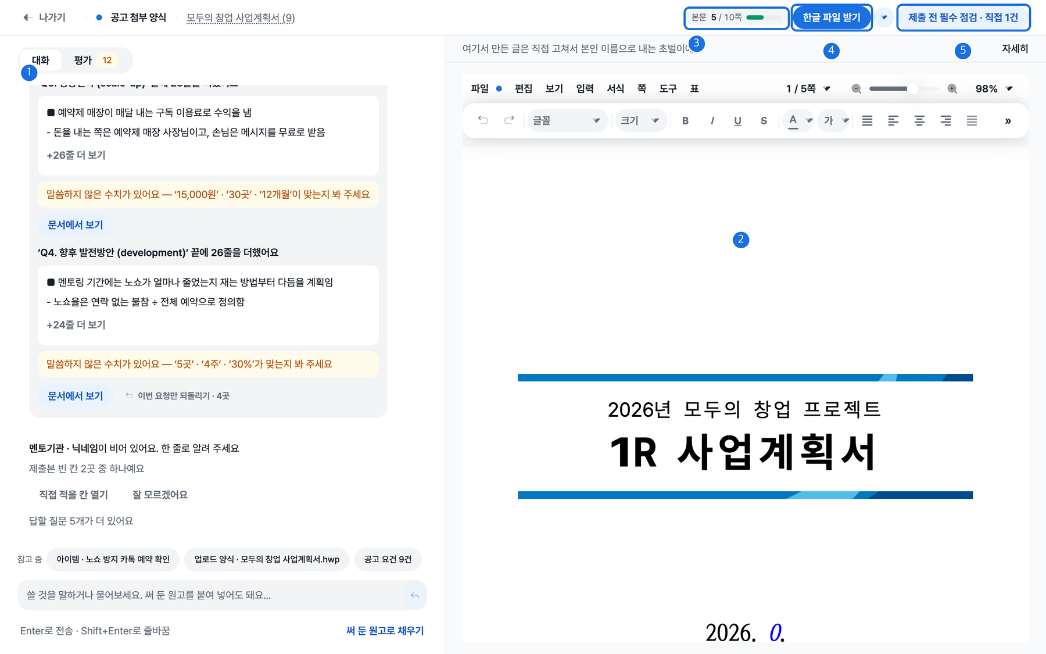
Task: Expand '+26줄 더 보기' in the chat
Action: tap(76, 155)
